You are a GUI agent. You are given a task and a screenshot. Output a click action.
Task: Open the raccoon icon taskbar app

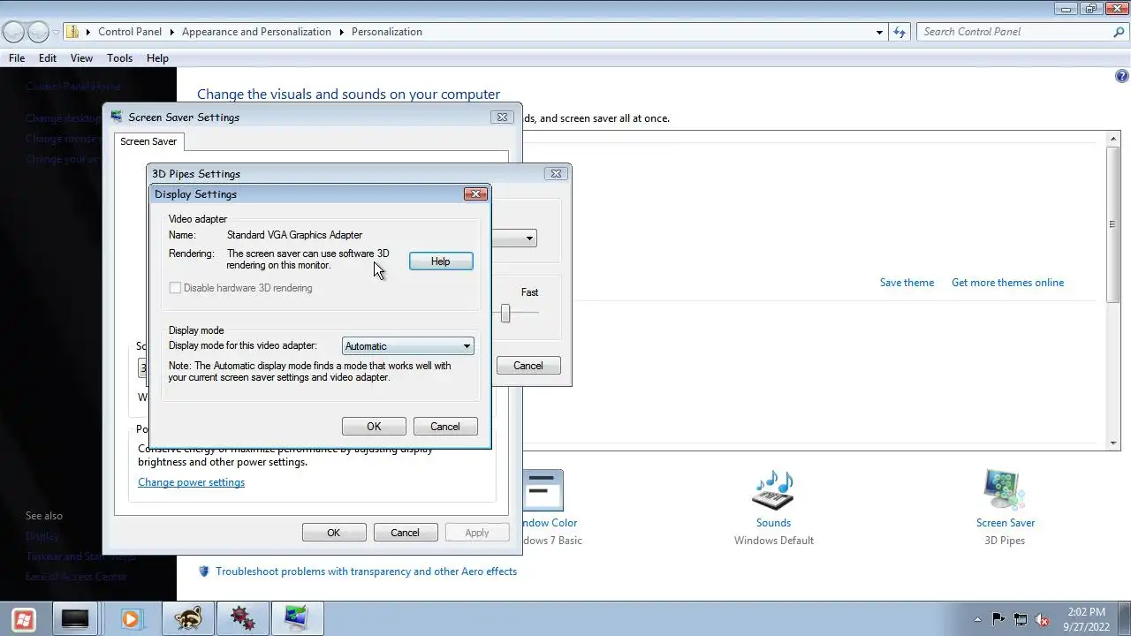pyautogui.click(x=187, y=619)
